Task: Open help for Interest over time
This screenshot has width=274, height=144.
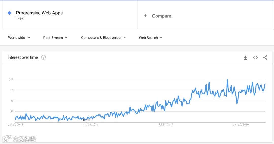Action: click(x=44, y=57)
